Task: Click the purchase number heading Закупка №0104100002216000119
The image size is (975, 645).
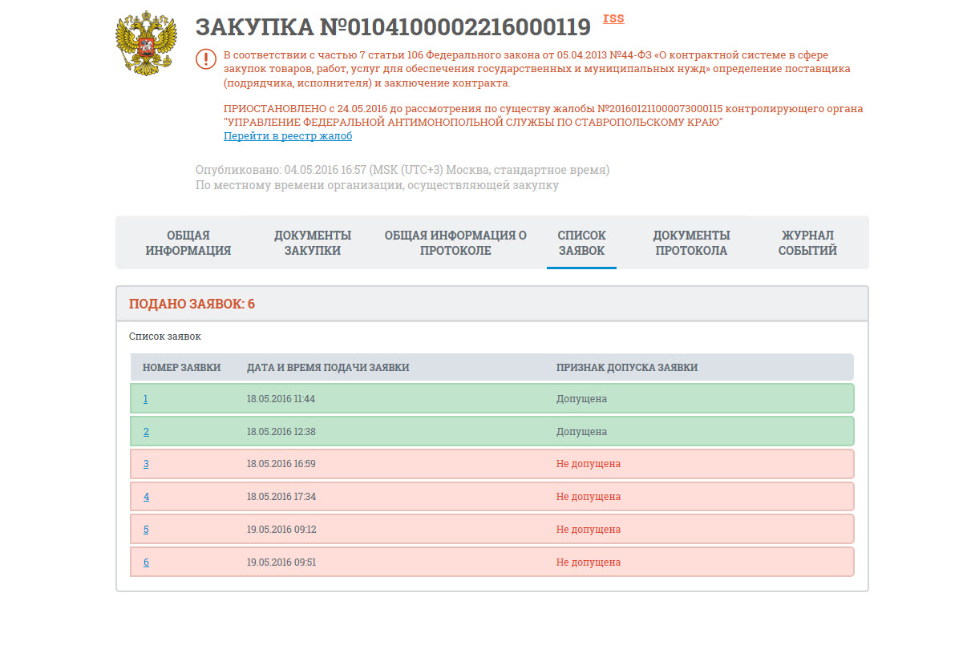Action: 393,27
